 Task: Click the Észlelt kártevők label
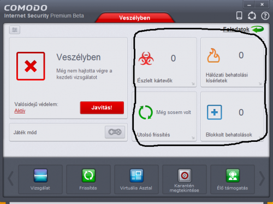[155, 81]
